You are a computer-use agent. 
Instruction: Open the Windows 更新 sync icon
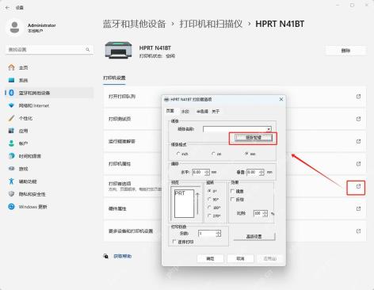click(11, 207)
